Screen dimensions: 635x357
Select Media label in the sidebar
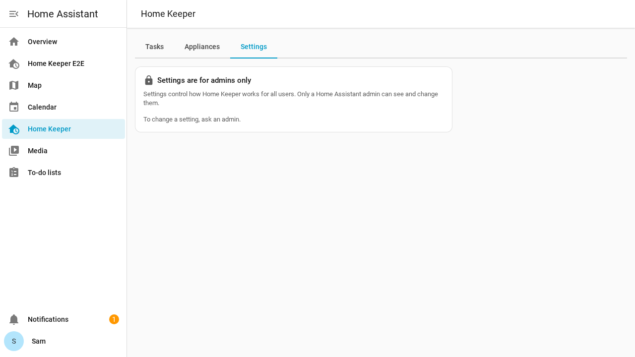tap(38, 151)
